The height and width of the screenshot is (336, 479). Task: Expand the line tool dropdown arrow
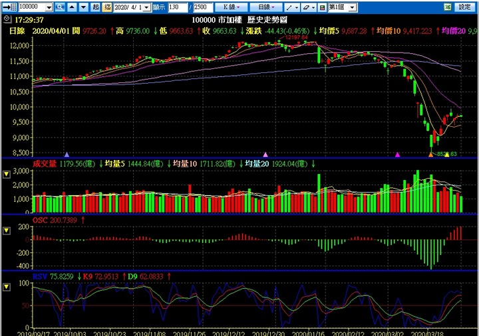pyautogui.click(x=296, y=7)
